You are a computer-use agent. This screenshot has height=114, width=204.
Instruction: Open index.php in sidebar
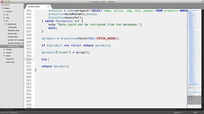tap(10, 62)
